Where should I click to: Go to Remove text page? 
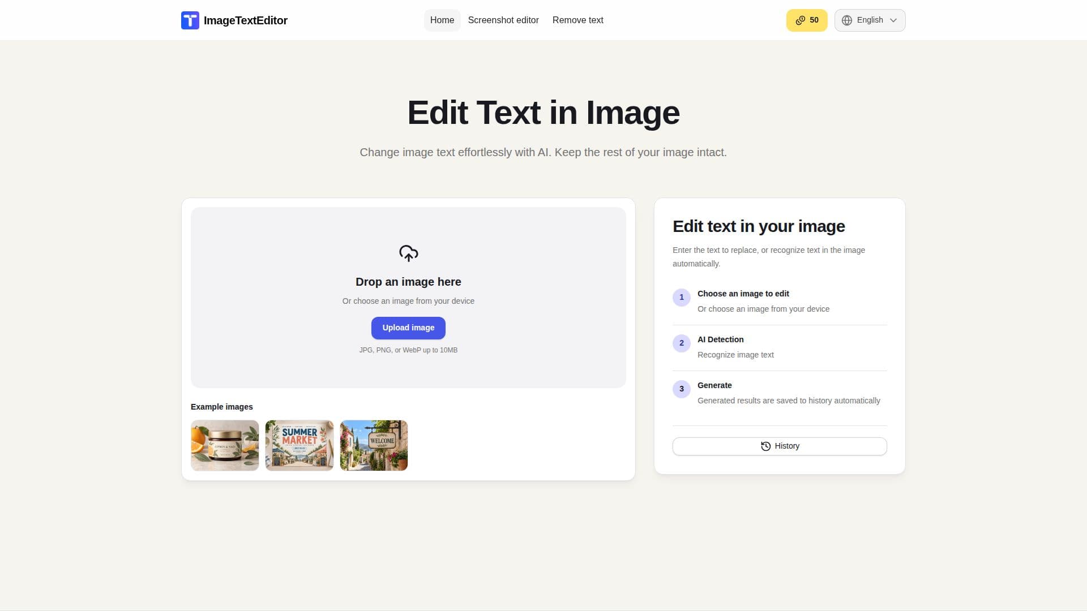[577, 20]
